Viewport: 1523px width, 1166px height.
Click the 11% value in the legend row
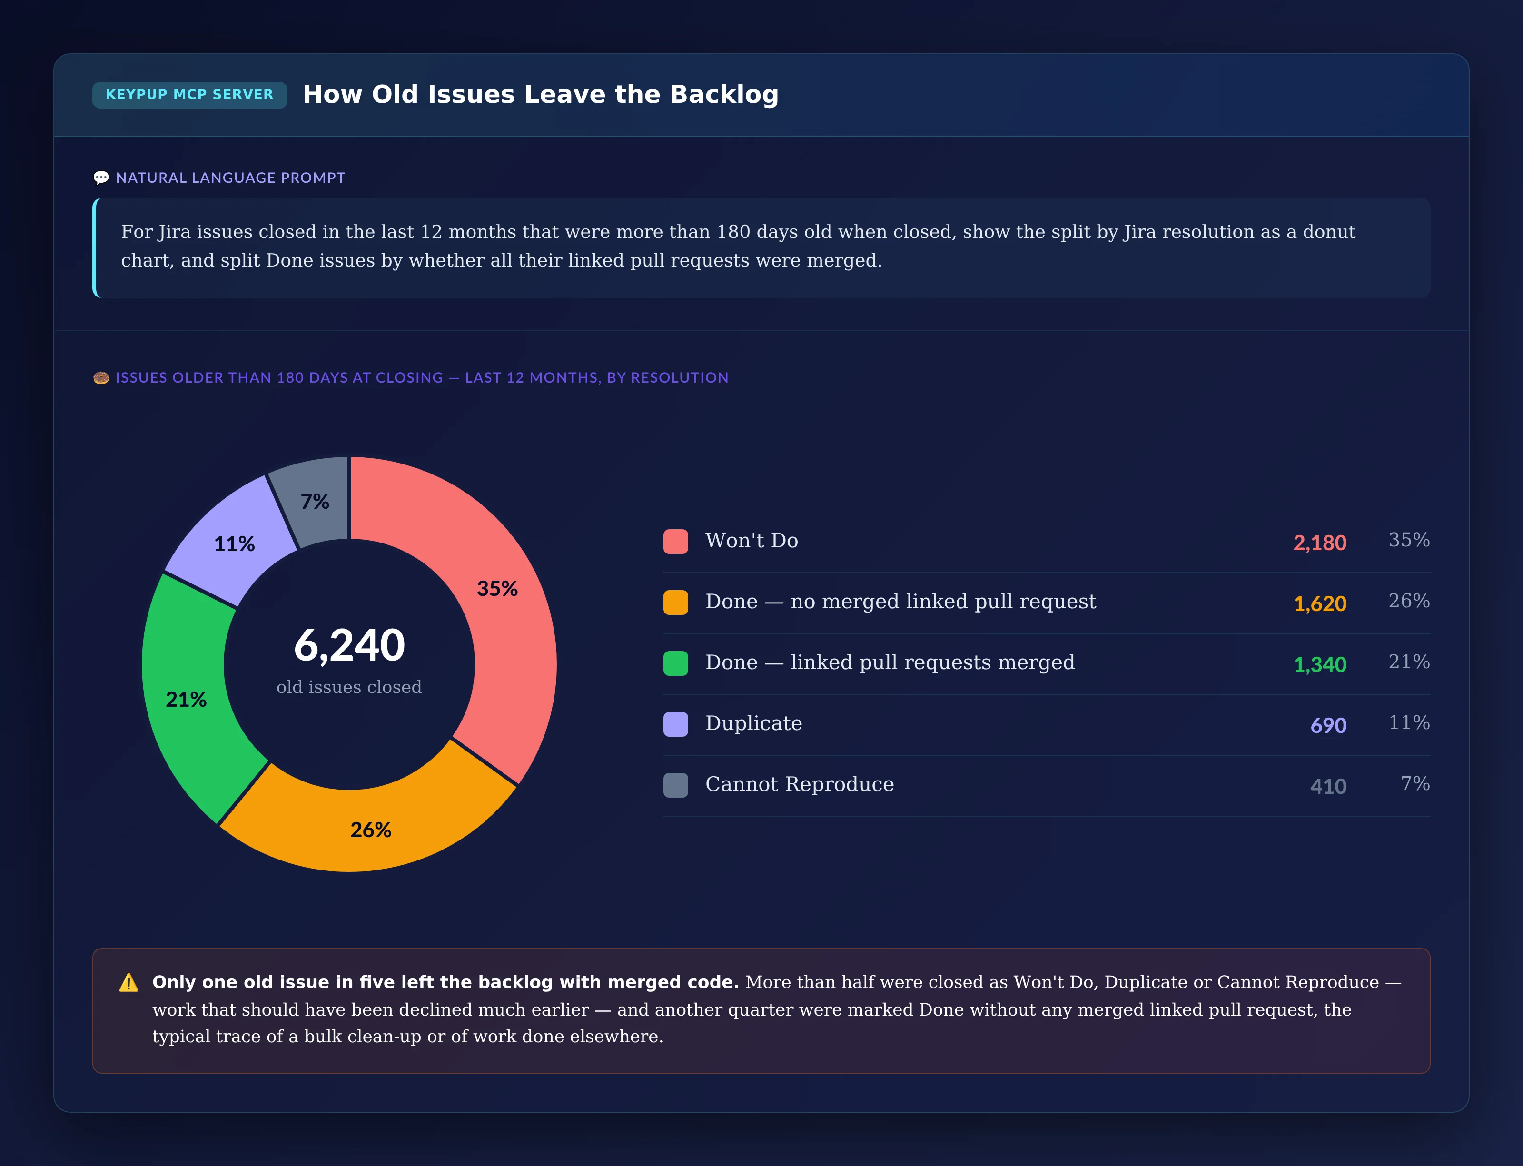(1409, 722)
